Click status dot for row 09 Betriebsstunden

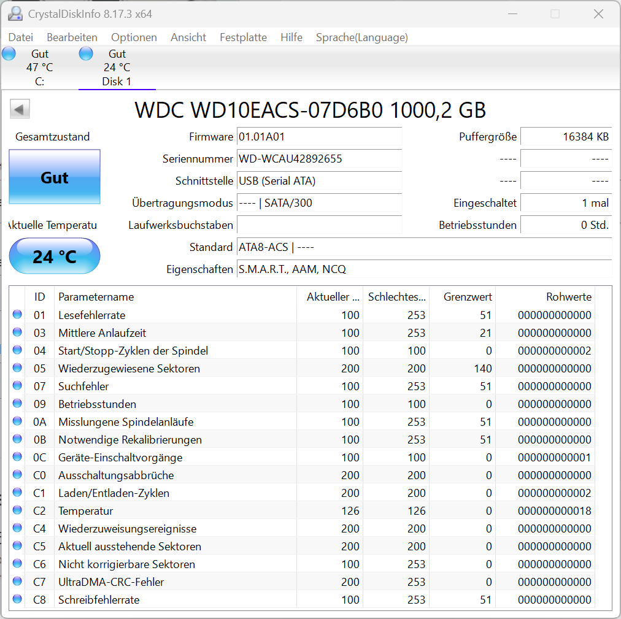point(17,404)
